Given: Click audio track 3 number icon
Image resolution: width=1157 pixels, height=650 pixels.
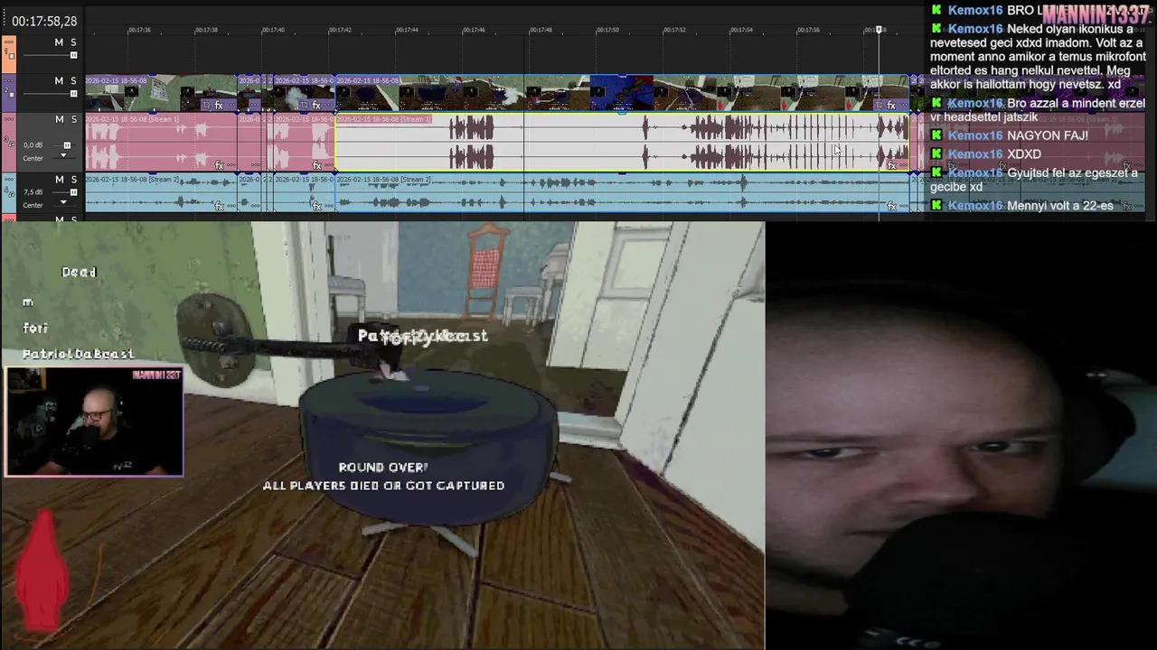Looking at the screenshot, I should tap(9, 143).
